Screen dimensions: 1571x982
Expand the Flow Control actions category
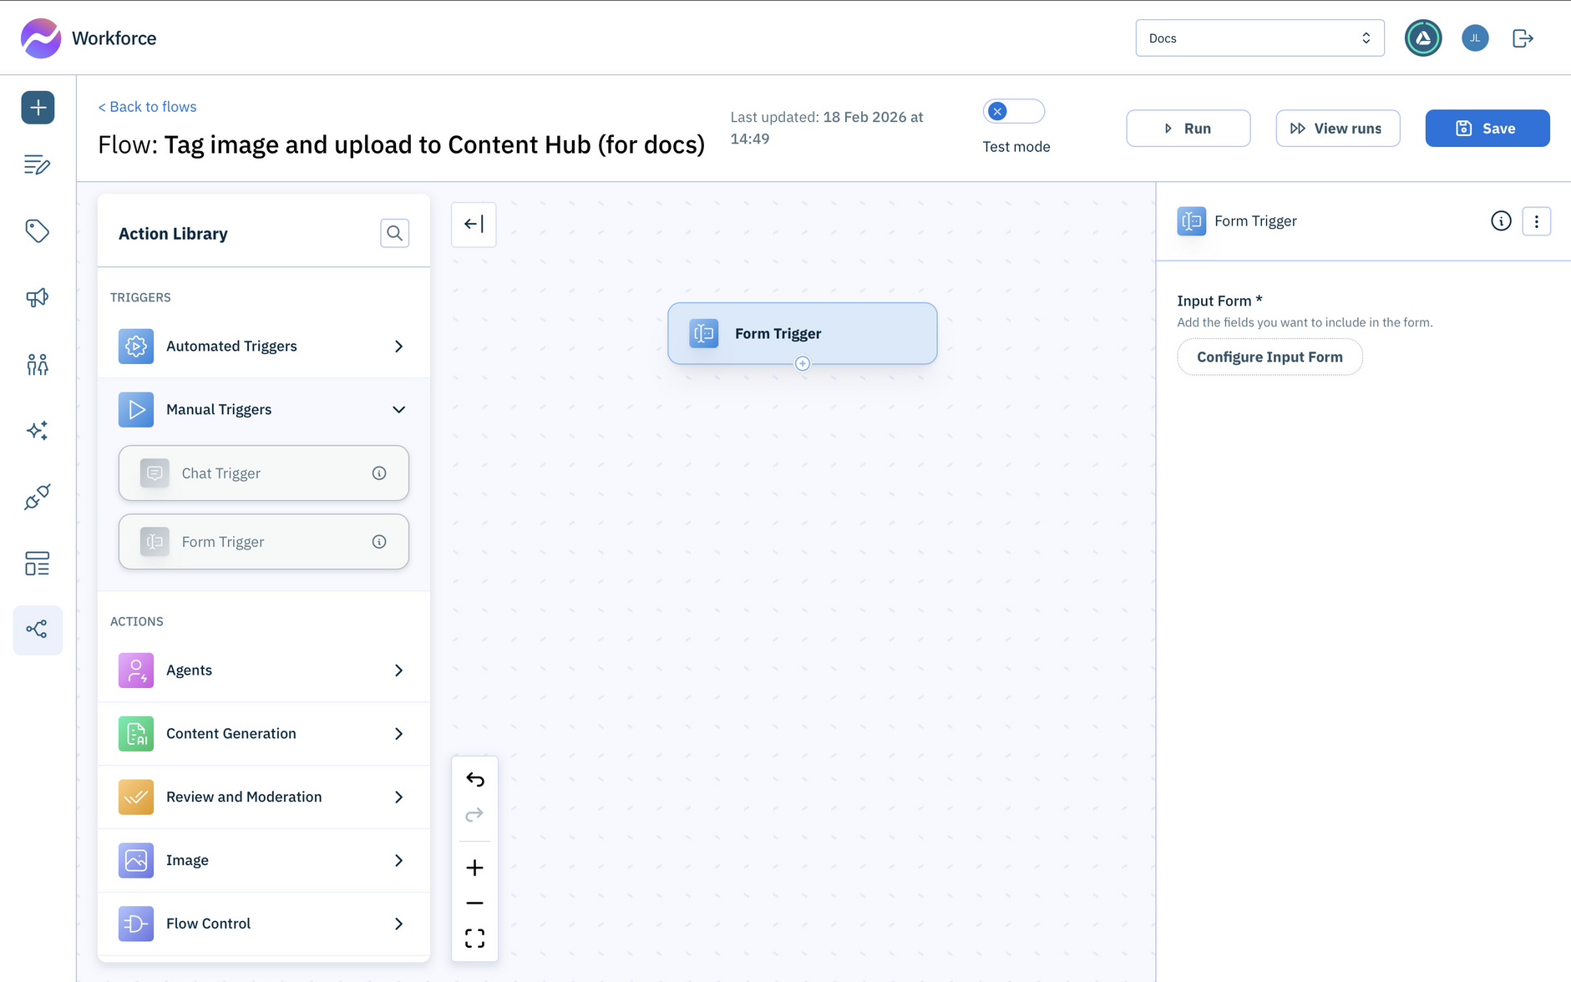tap(398, 924)
